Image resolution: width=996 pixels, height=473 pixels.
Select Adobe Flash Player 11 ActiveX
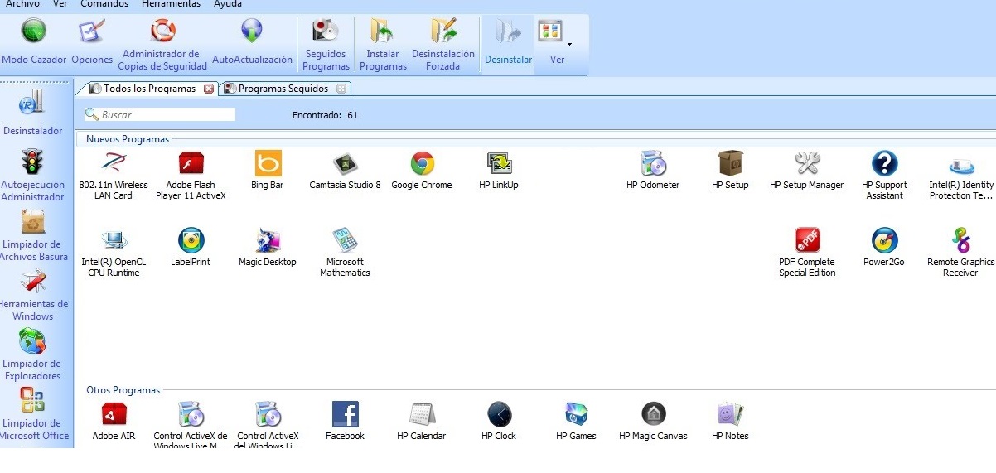191,176
